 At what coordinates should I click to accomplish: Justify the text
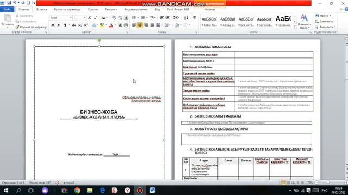[x=152, y=25]
